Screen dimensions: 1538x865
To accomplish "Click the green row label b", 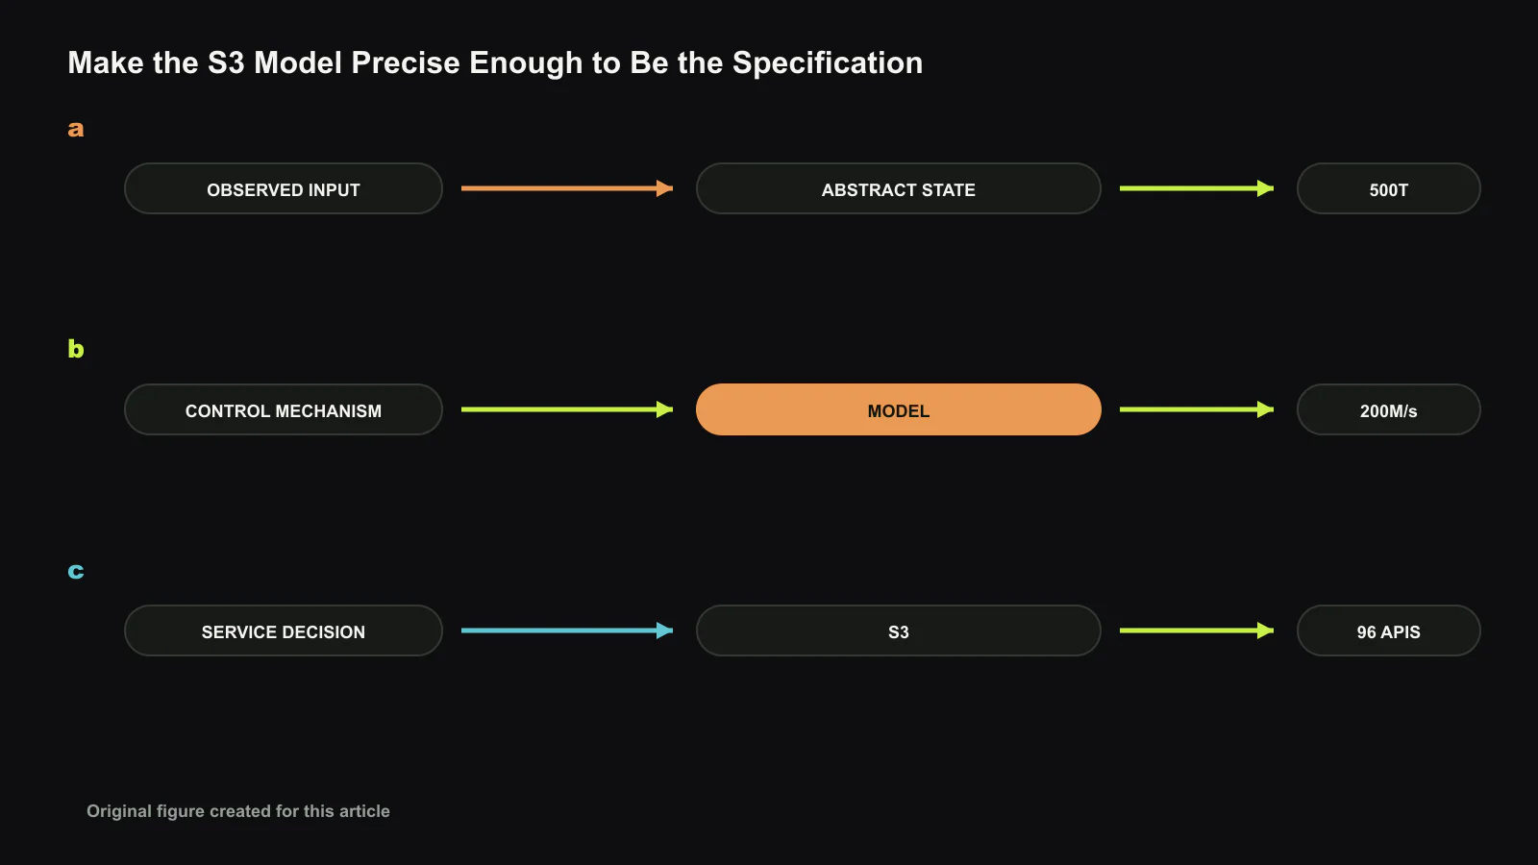I will [76, 348].
